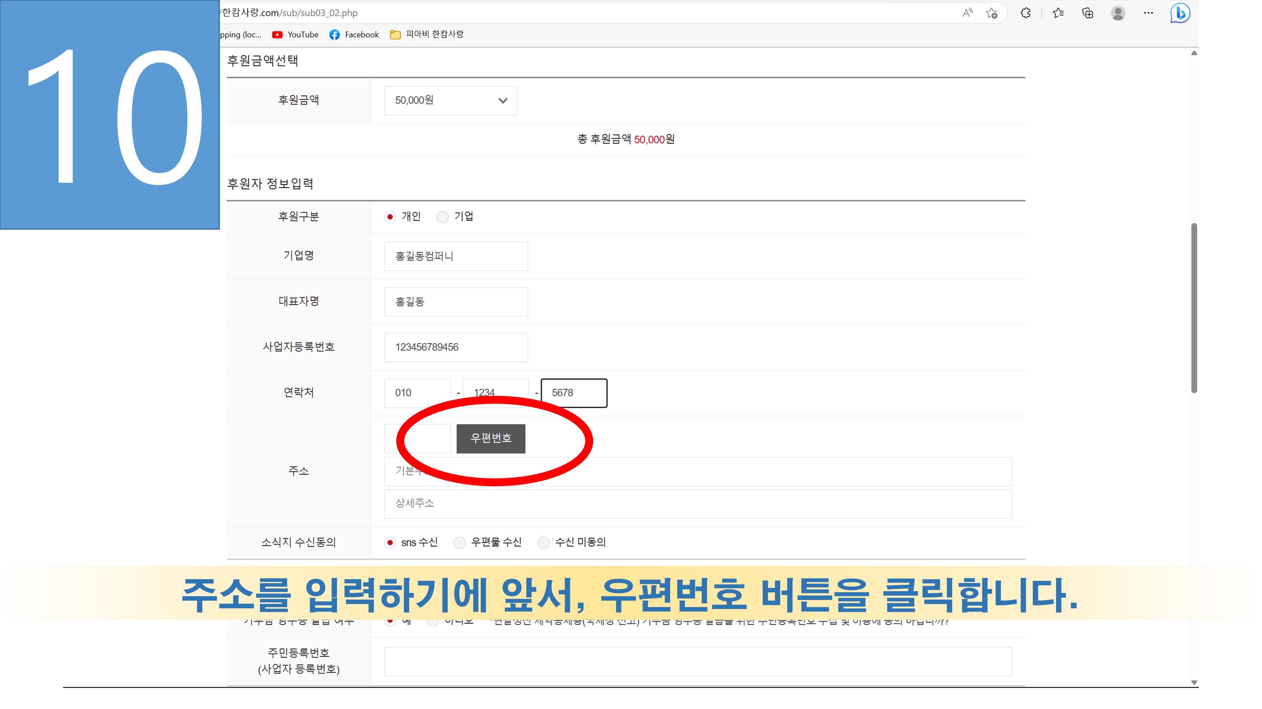Image resolution: width=1262 pixels, height=709 pixels.
Task: Click the Read aloud icon in address bar
Action: click(x=967, y=13)
